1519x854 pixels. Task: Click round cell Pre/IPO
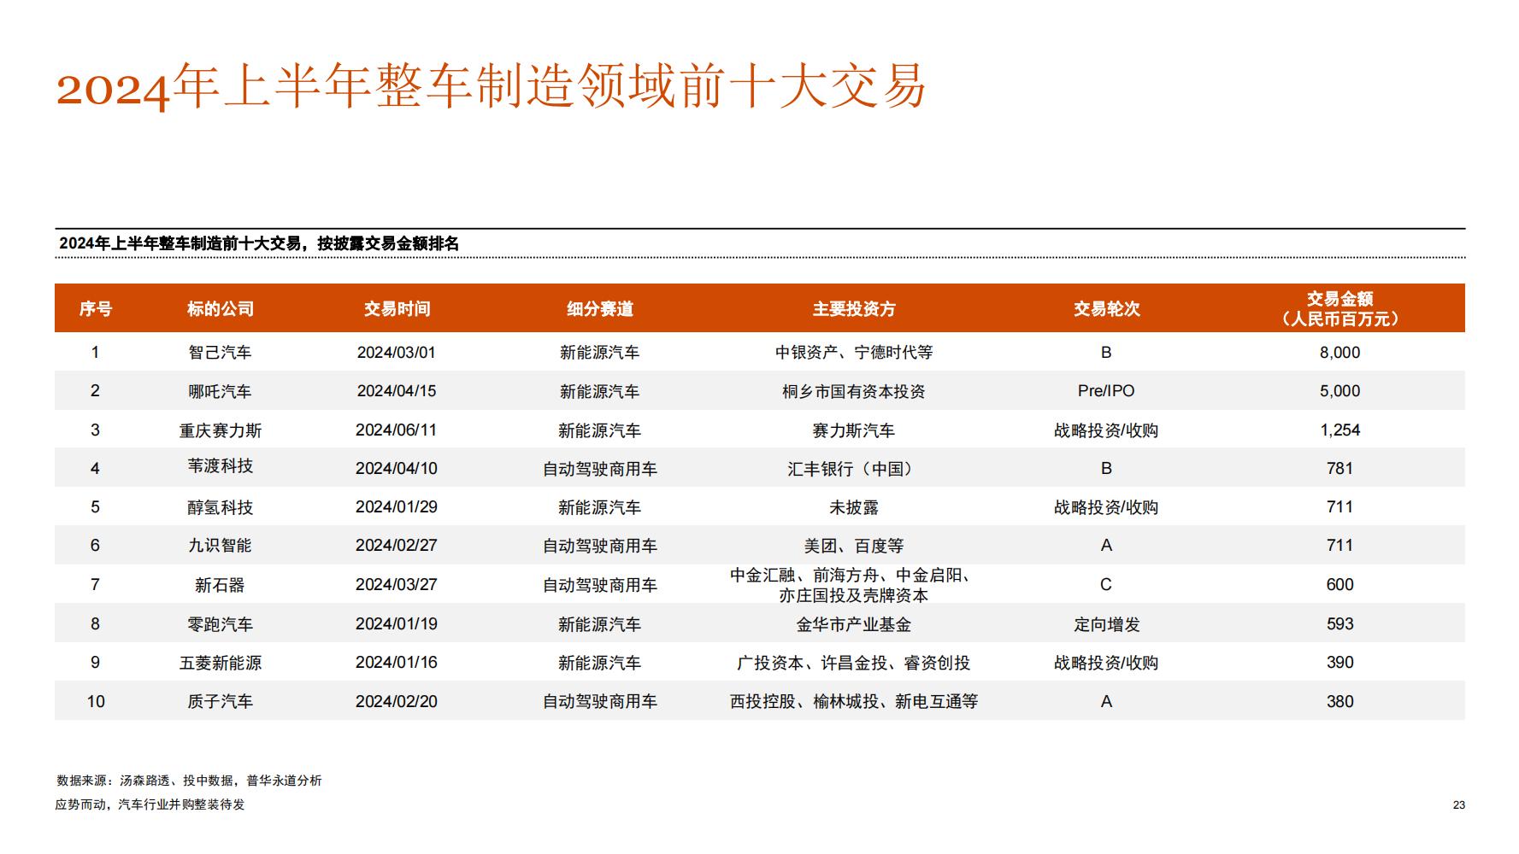[x=1106, y=391]
